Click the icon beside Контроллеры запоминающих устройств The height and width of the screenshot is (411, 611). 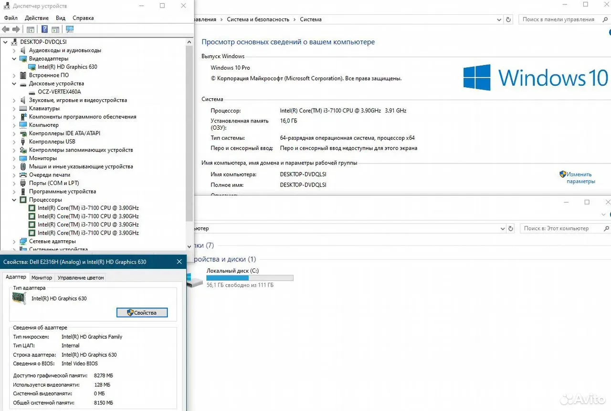click(x=23, y=150)
